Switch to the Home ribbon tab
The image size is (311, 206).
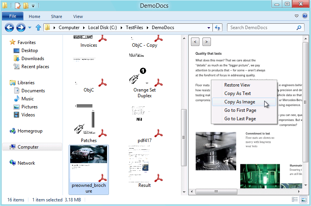coord(35,16)
